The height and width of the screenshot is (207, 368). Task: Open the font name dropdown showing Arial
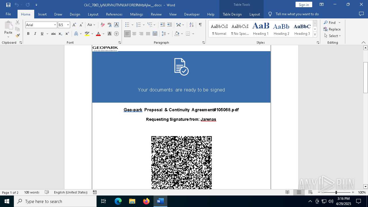pyautogui.click(x=55, y=25)
